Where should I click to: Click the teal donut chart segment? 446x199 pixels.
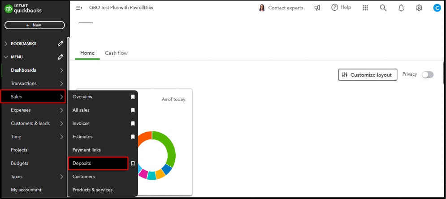coord(152,176)
